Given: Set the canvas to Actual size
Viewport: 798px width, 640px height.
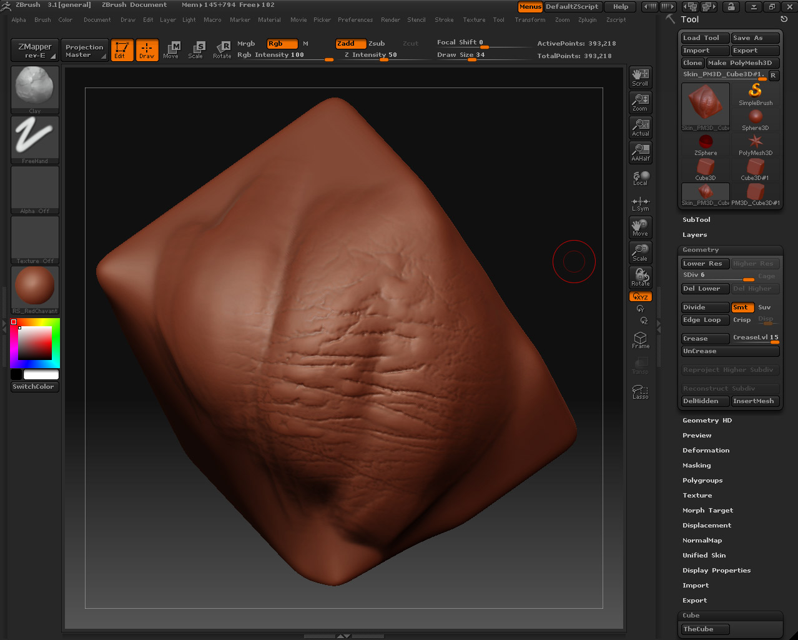Looking at the screenshot, I should (x=640, y=127).
